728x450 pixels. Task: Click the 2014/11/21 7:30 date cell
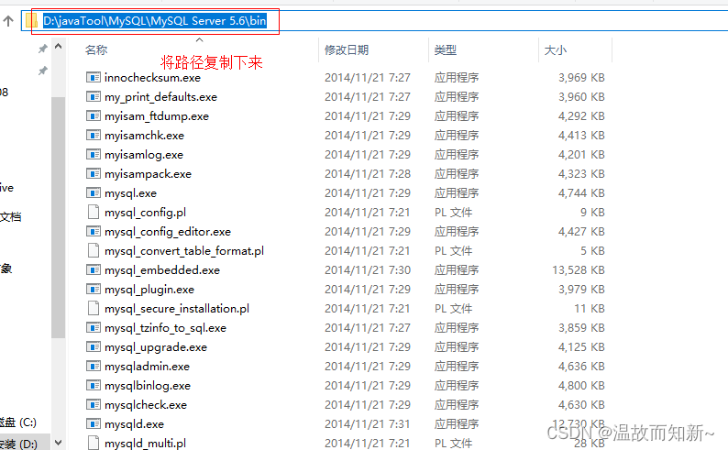[368, 270]
